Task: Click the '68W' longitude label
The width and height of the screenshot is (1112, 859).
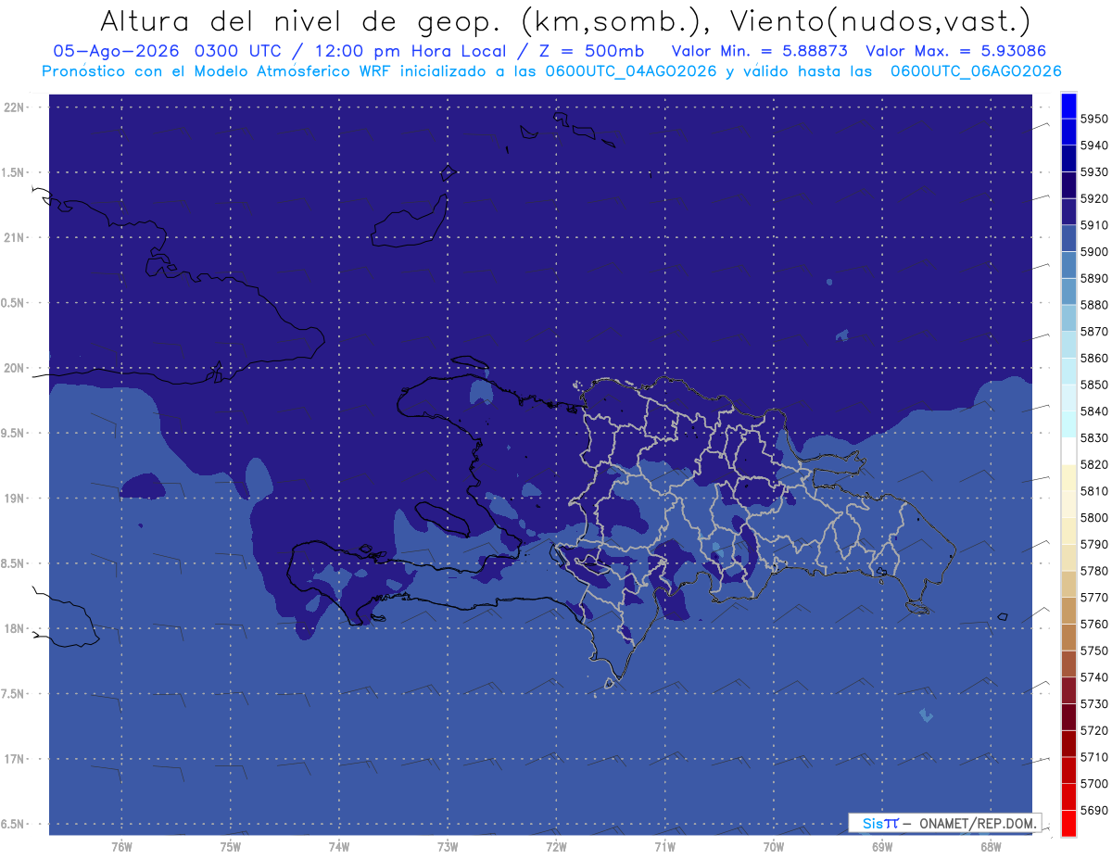Action: click(x=990, y=846)
